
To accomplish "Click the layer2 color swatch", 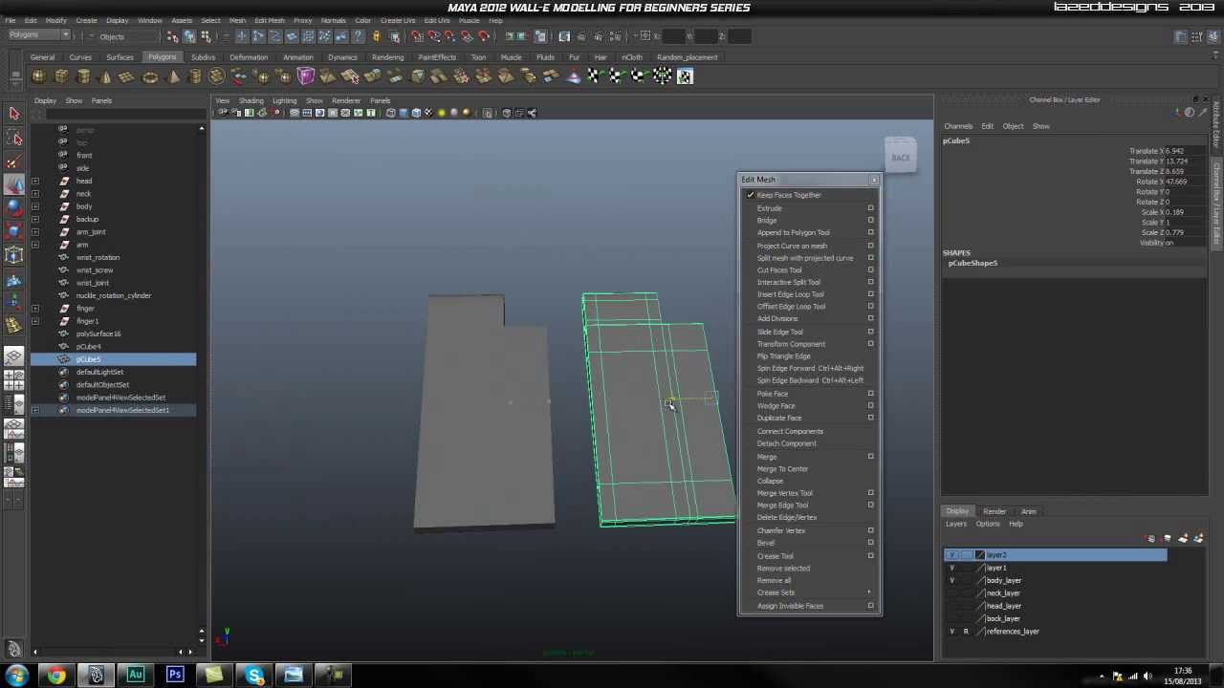I will click(979, 555).
